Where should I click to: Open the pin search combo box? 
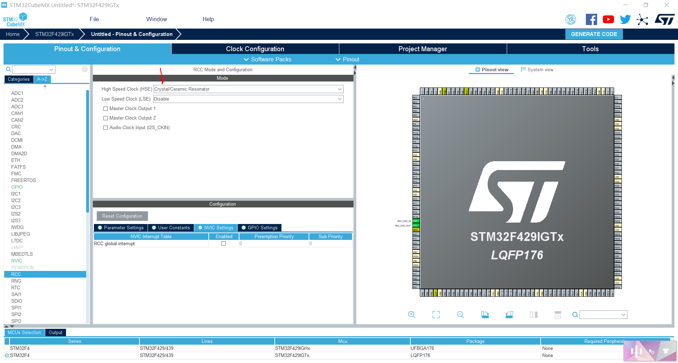603,315
